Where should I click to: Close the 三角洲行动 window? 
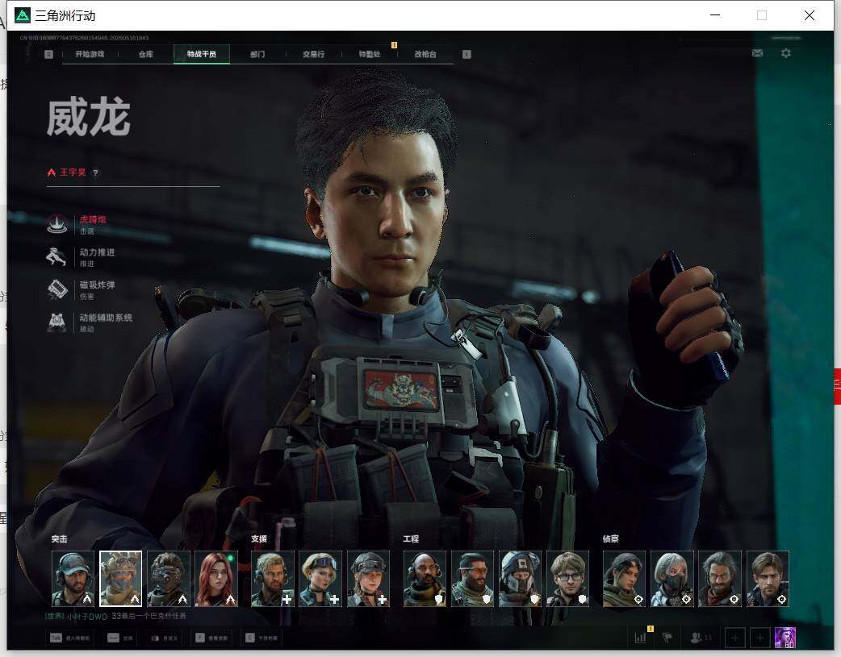(810, 15)
